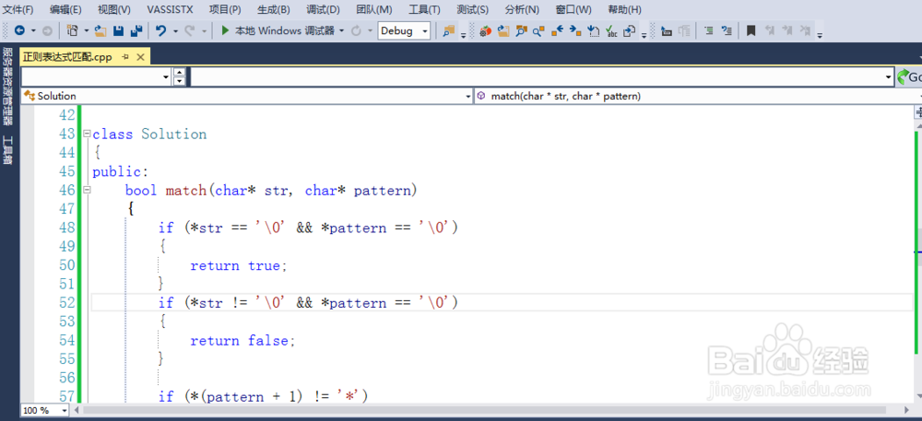Click the horizontal scrollbar under the code editor

tap(487, 410)
